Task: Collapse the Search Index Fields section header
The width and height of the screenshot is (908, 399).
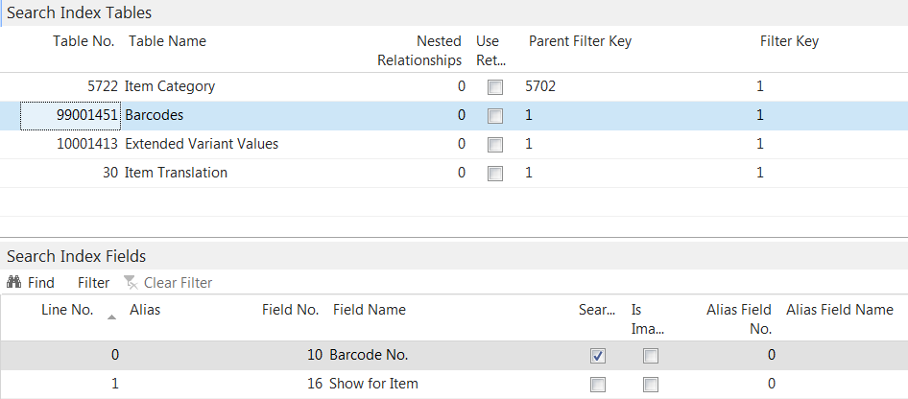Action: pos(76,256)
